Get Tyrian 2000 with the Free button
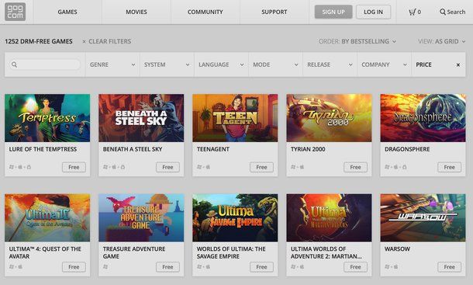The image size is (473, 285). 356,167
